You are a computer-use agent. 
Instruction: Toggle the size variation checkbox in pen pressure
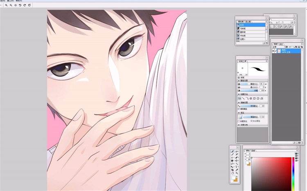251,121
